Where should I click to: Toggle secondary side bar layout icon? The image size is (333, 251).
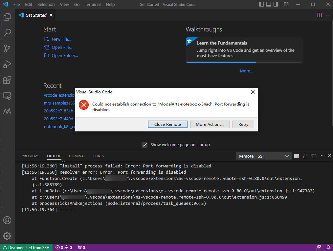276,4
